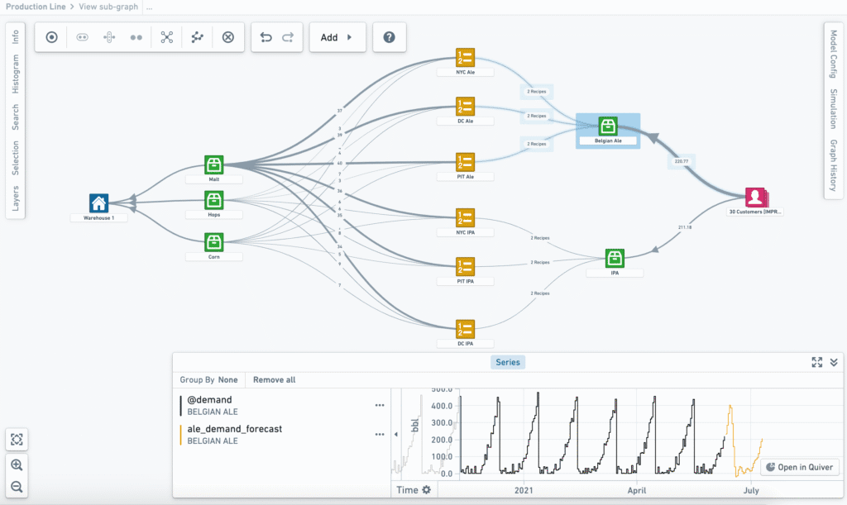Click the scatter path layout toolbar icon
847x505 pixels.
pos(197,37)
